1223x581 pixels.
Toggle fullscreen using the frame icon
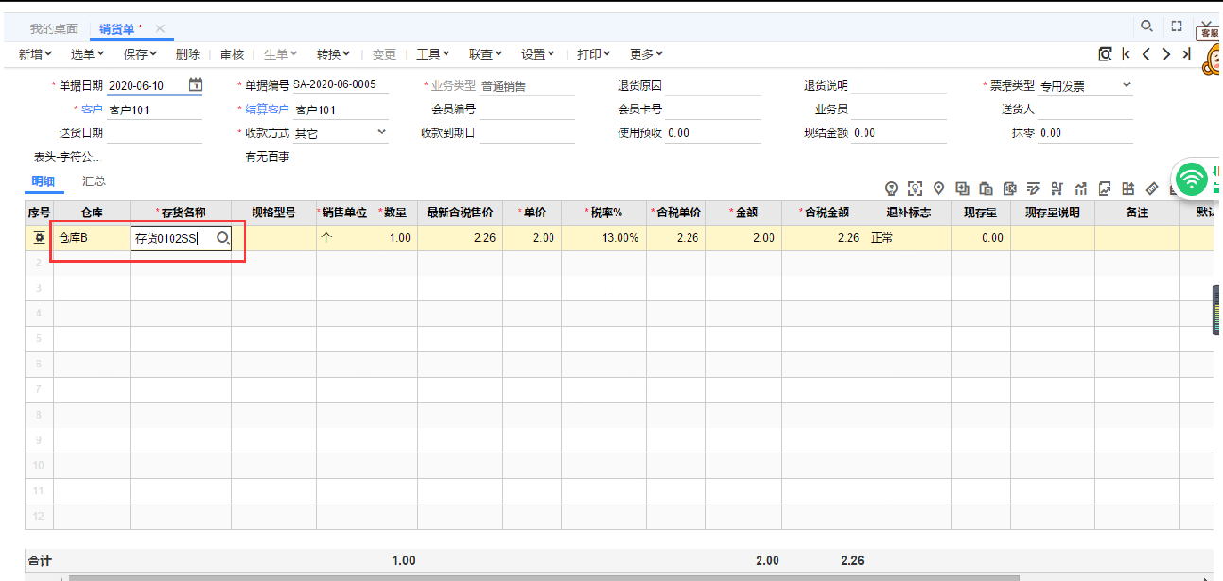pos(1177,26)
